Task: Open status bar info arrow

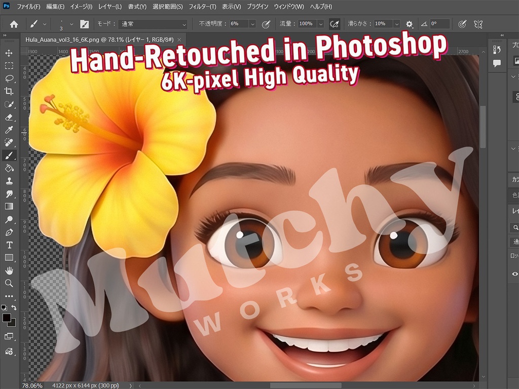Action: coord(130,385)
